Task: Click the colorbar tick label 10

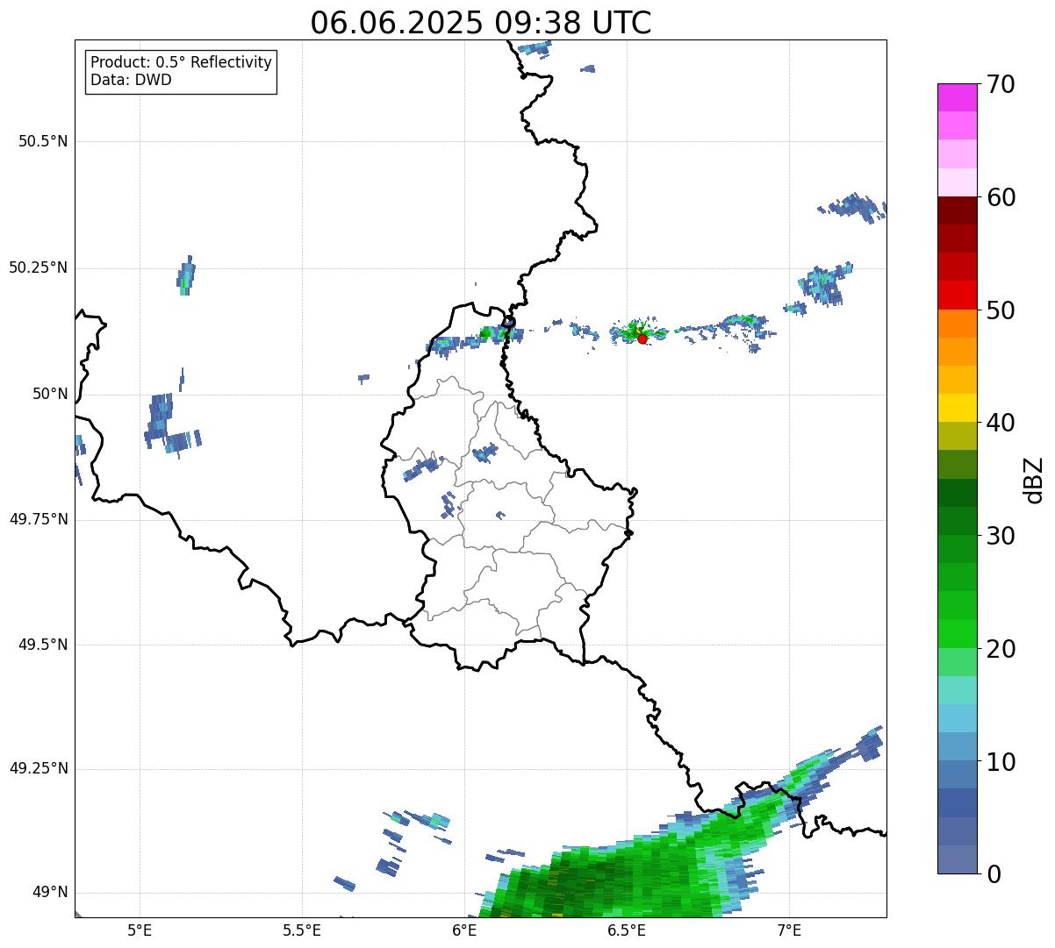Action: pyautogui.click(x=1001, y=762)
